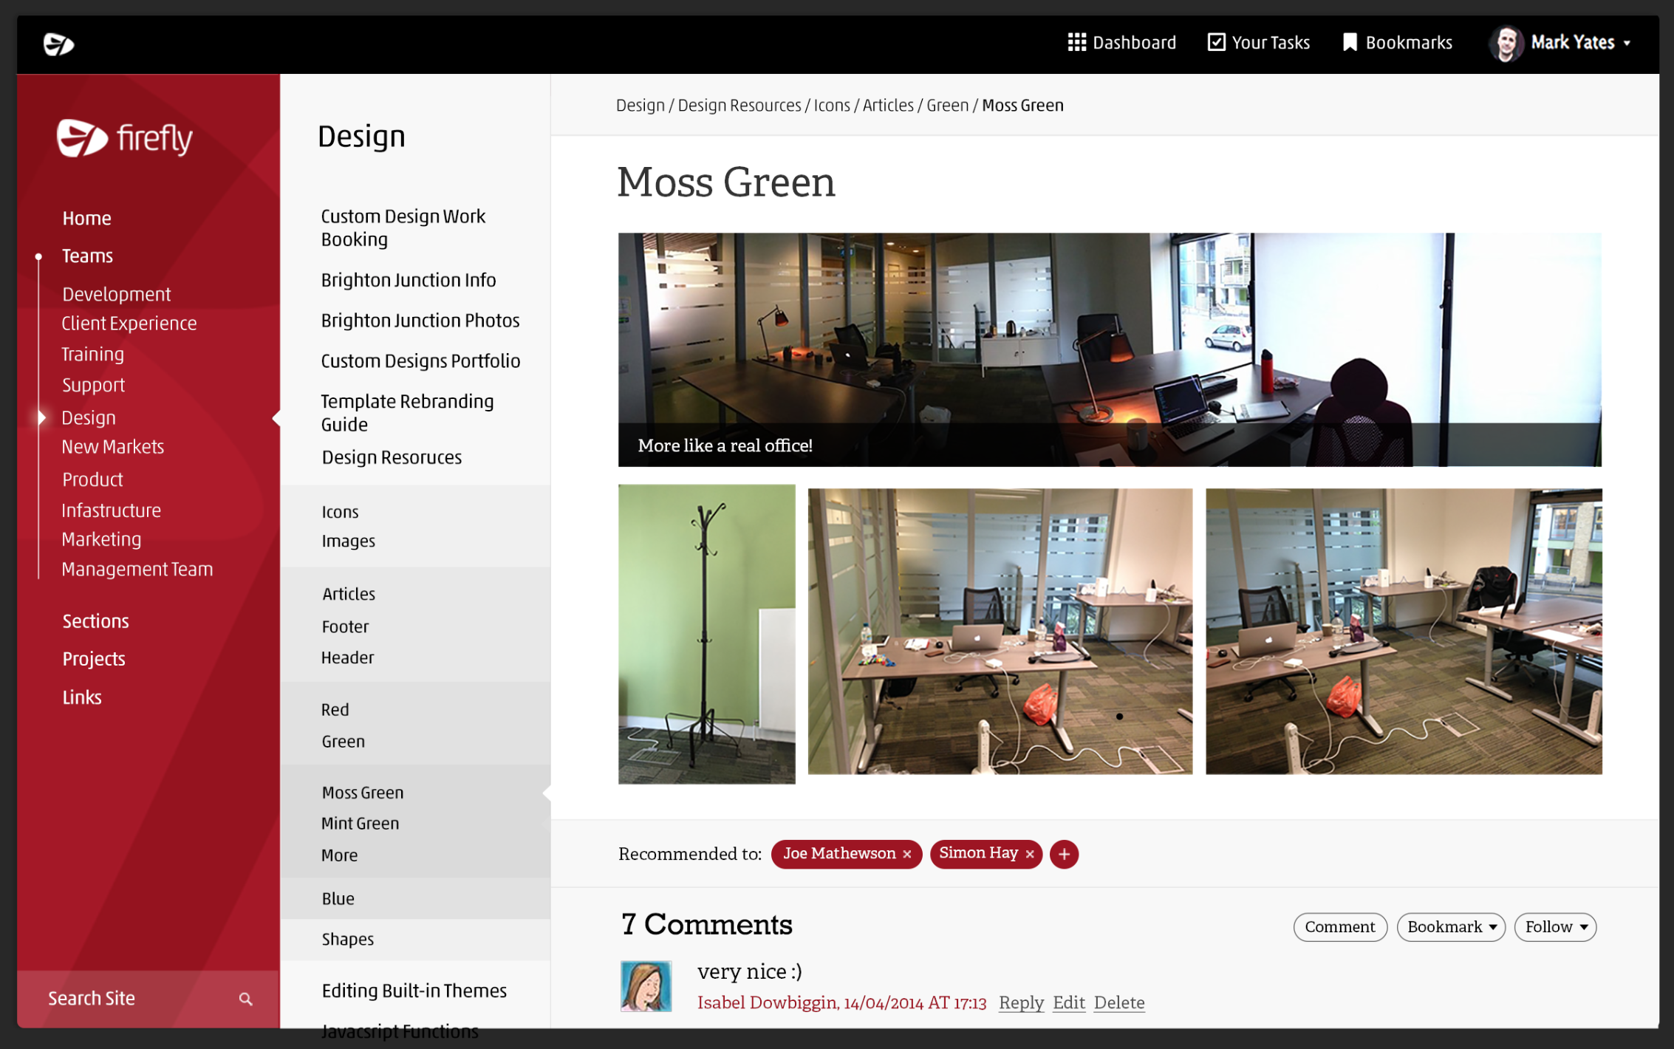Viewport: 1674px width, 1049px height.
Task: Click Mark Yates profile avatar
Action: pyautogui.click(x=1506, y=44)
